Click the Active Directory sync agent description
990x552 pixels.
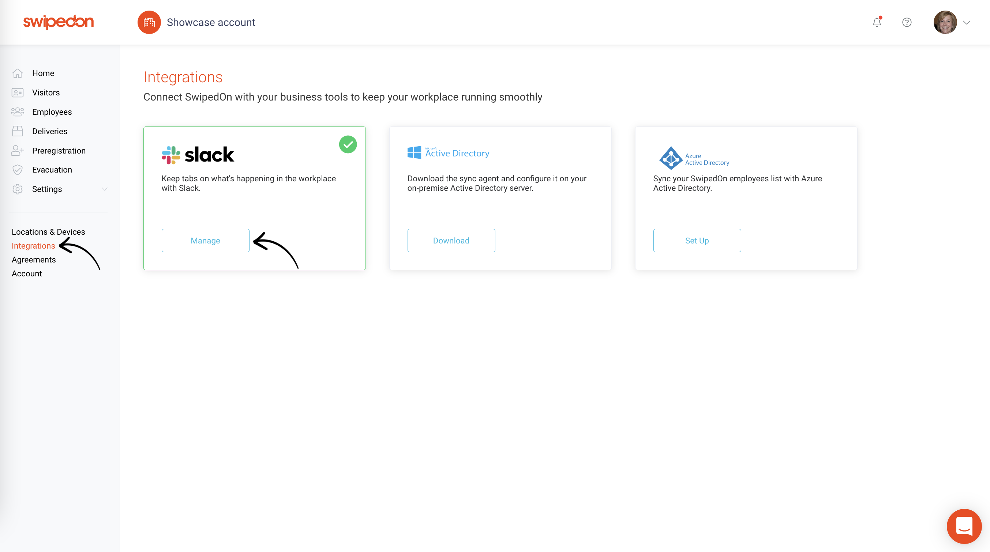[497, 183]
